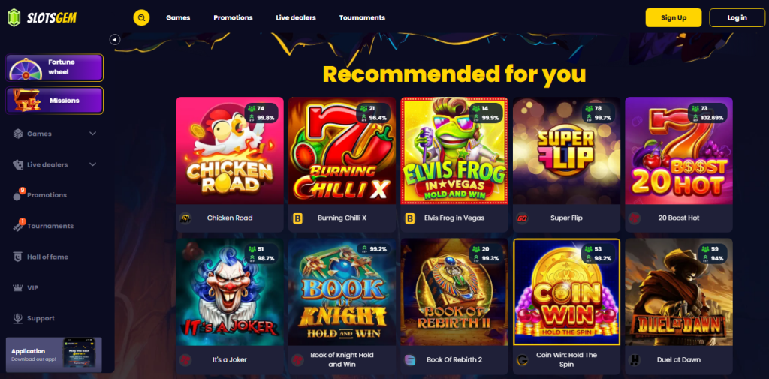The image size is (769, 379).
Task: Expand the Games chevron in sidebar
Action: (x=92, y=134)
